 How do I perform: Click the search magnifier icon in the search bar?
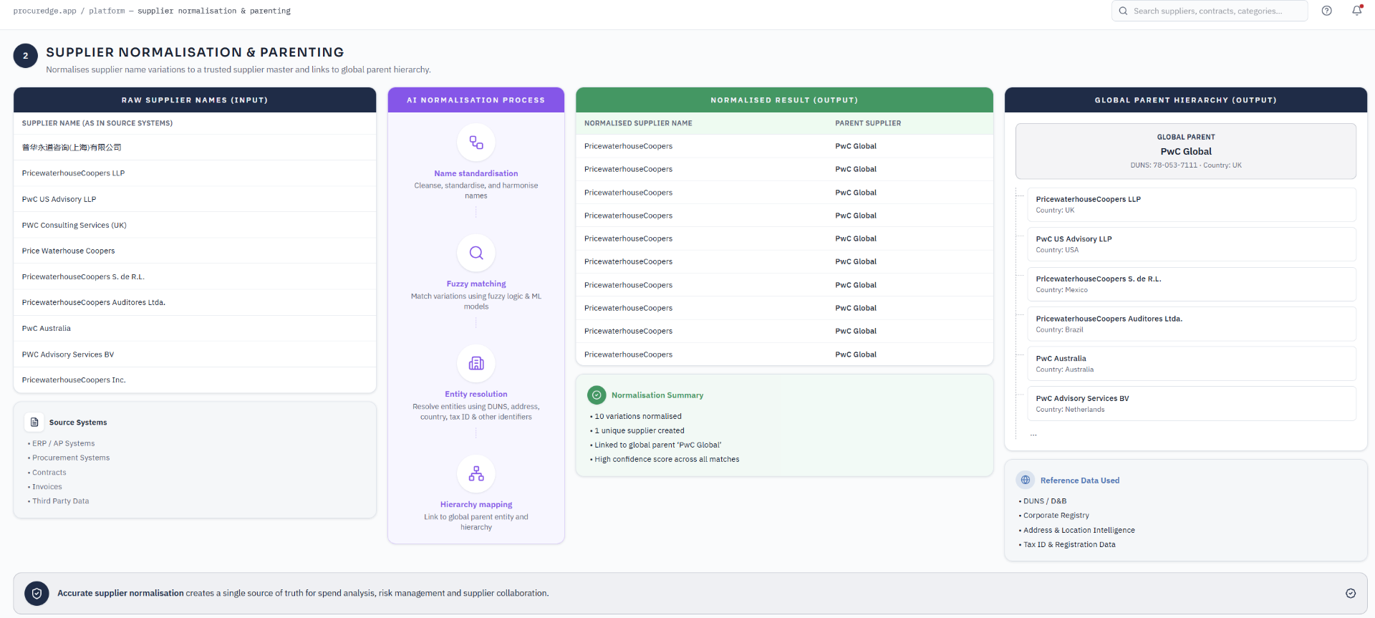click(x=1123, y=11)
